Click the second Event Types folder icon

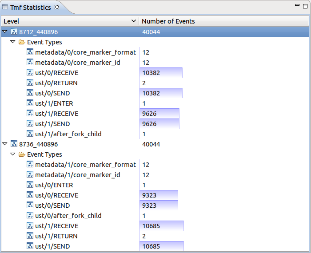point(22,154)
